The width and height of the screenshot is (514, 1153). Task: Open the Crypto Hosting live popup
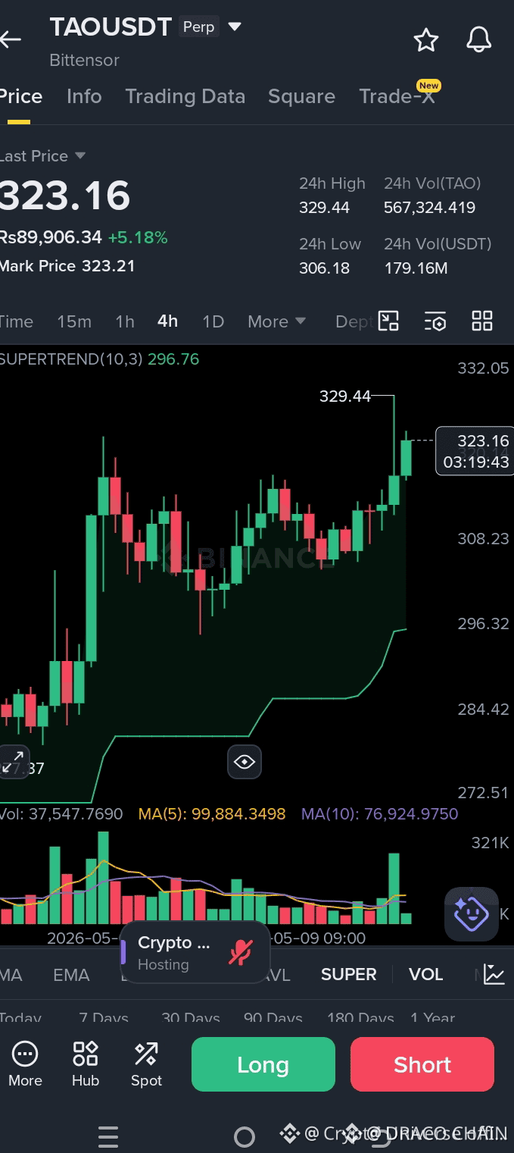(195, 953)
